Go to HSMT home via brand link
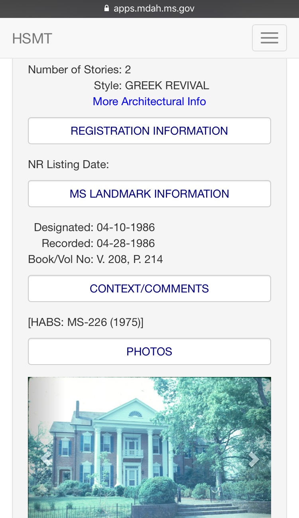The width and height of the screenshot is (299, 518). point(32,39)
